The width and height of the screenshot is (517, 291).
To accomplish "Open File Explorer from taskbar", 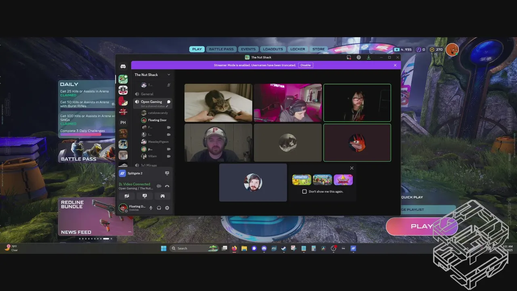I will (x=244, y=249).
